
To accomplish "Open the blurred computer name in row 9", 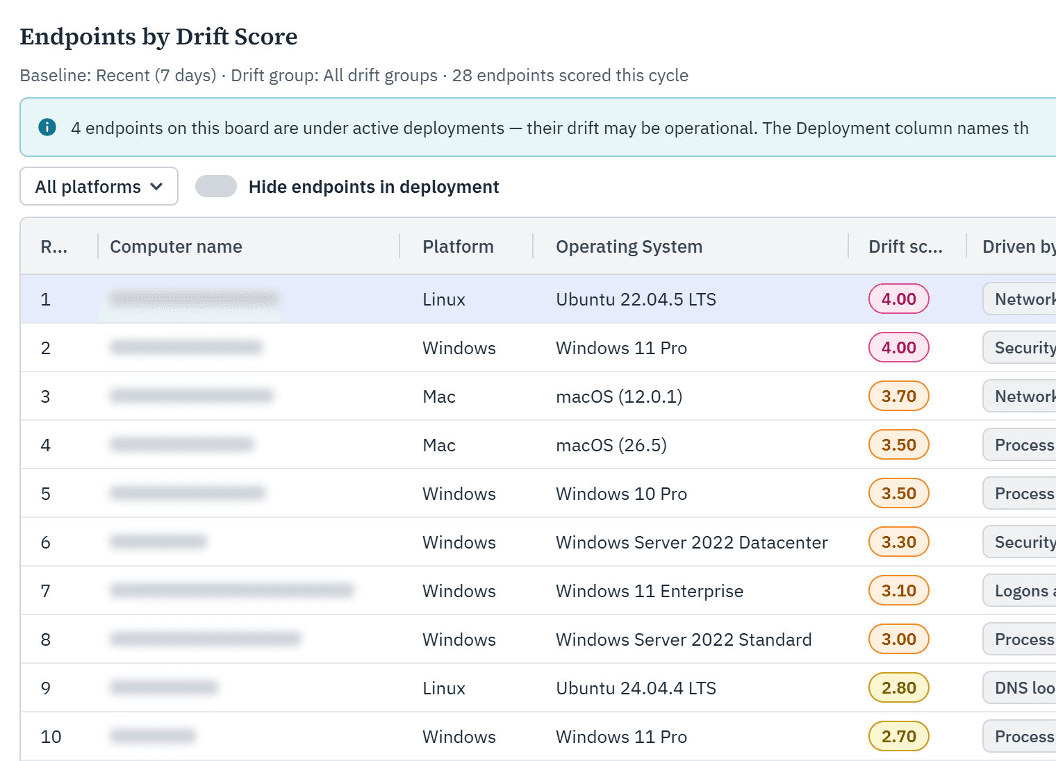I will [x=164, y=687].
